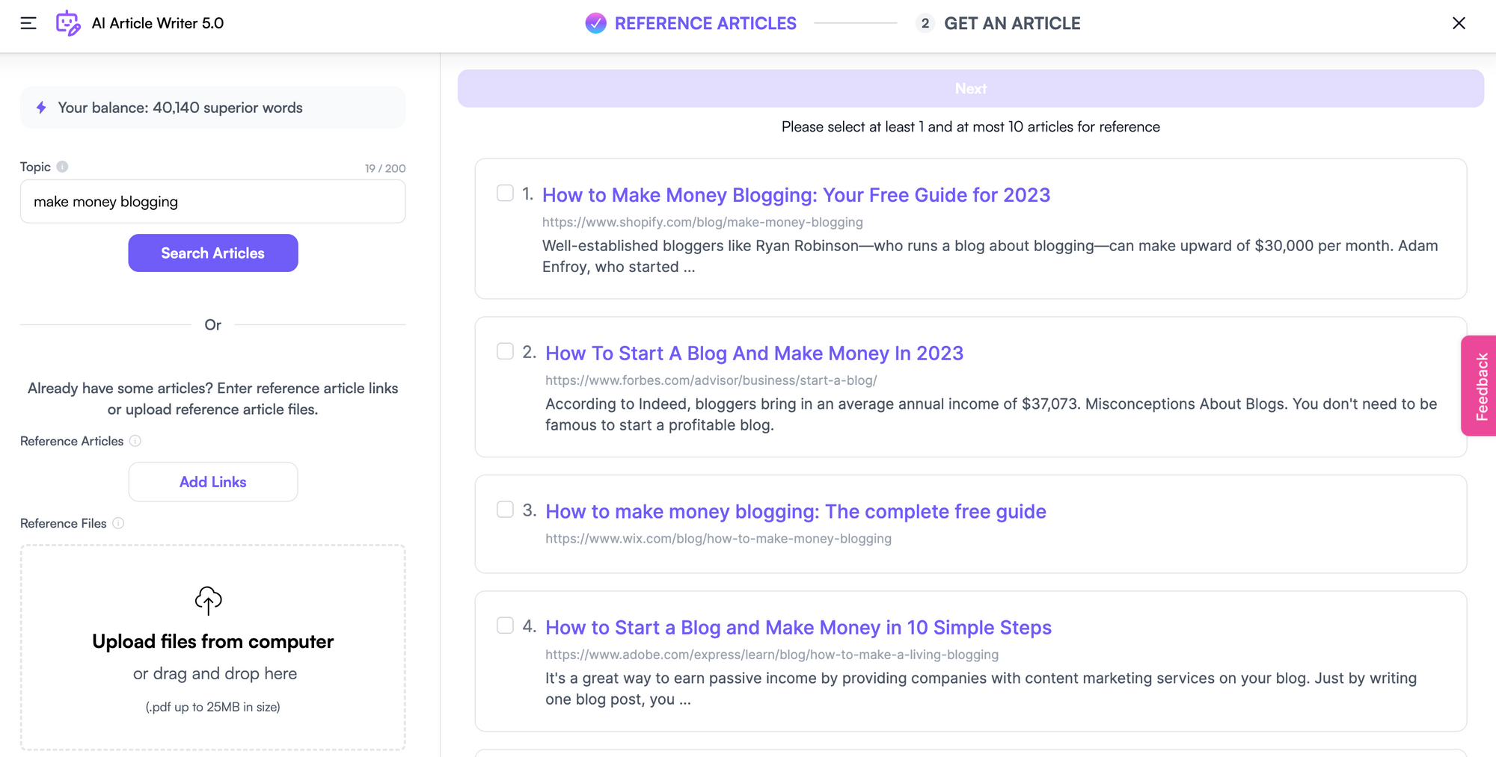
Task: Switch to the GET AN ARTICLE step
Action: pyautogui.click(x=1012, y=23)
